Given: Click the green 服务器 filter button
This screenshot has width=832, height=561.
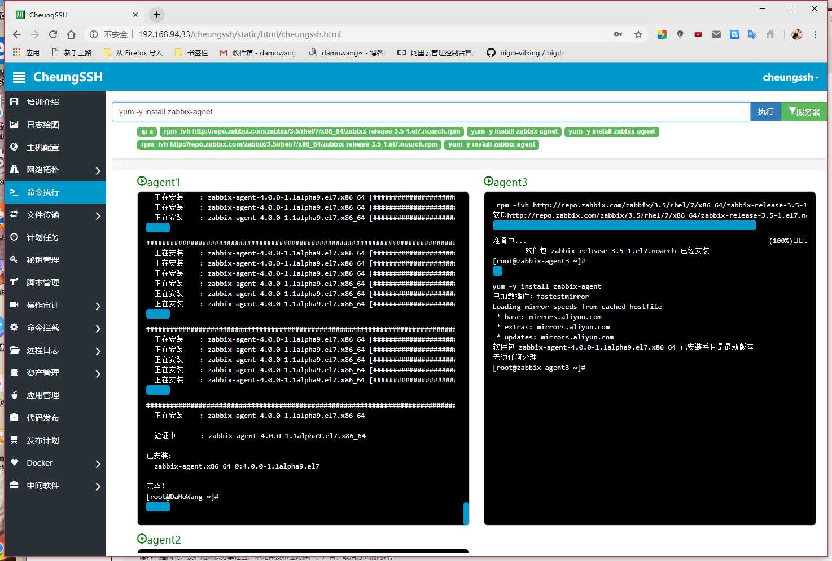Looking at the screenshot, I should tap(804, 112).
